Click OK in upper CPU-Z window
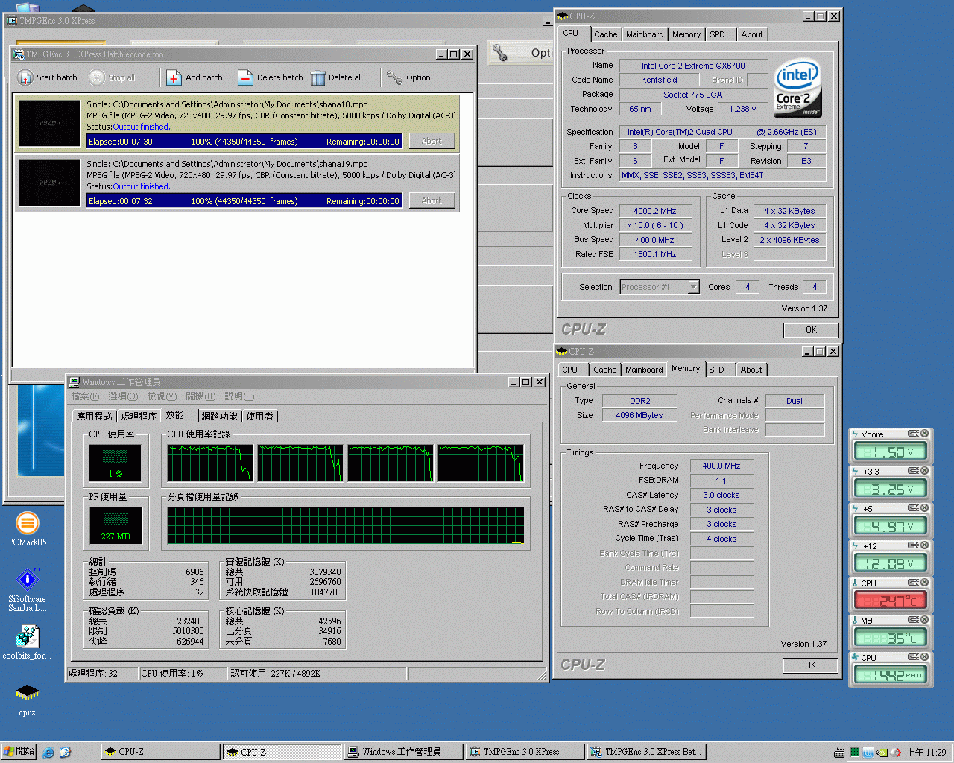Viewport: 954px width, 763px height. click(811, 330)
